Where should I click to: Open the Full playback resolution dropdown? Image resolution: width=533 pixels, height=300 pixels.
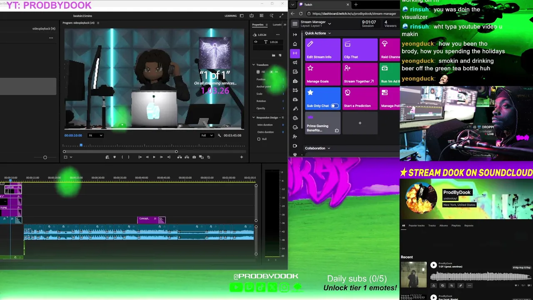pos(207,135)
